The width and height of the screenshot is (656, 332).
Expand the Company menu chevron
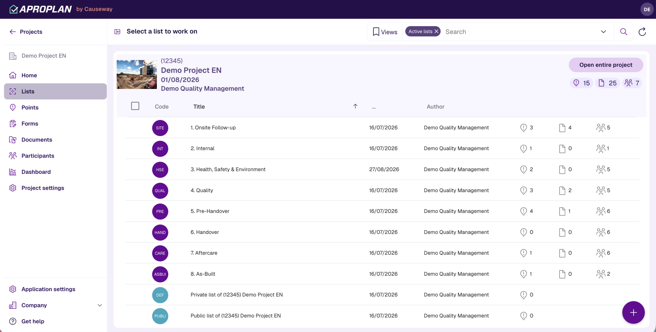100,305
